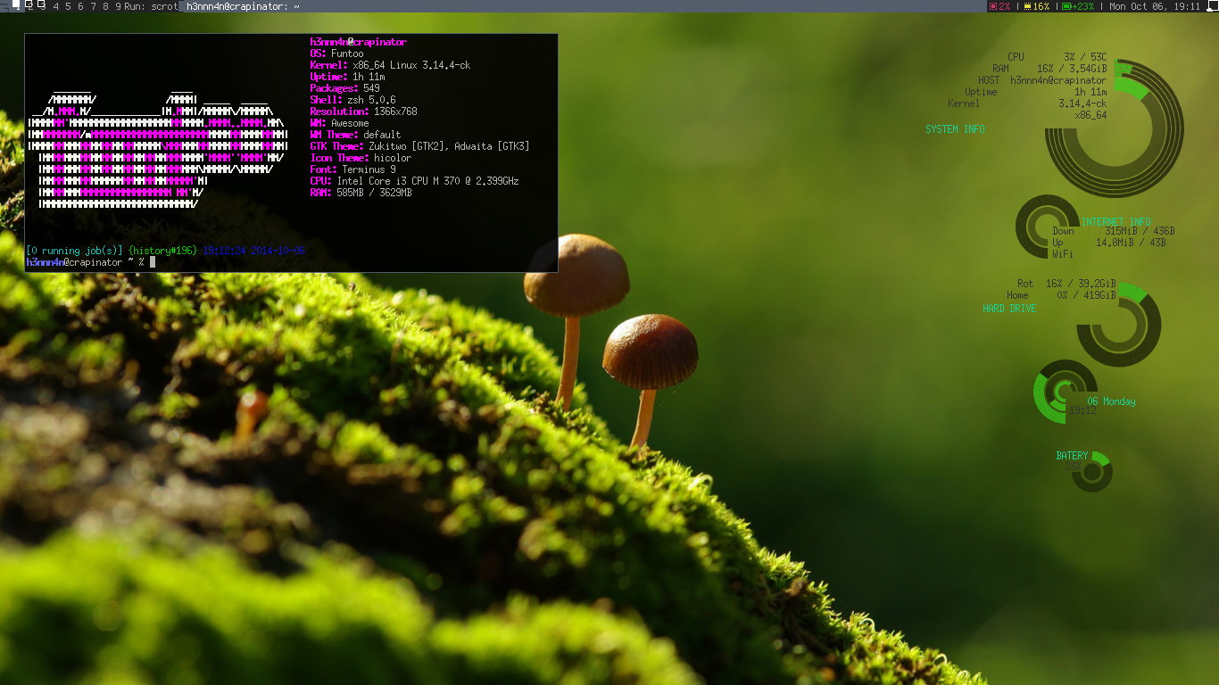Click the Internet Info ring gauge

pyautogui.click(x=1046, y=227)
